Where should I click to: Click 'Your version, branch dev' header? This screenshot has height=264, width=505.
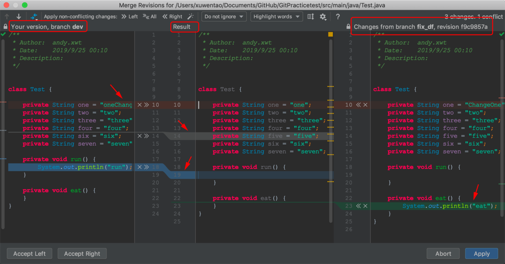pos(47,27)
